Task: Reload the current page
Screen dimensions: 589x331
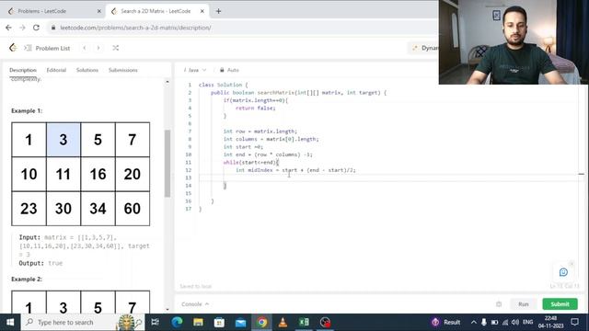Action: pos(36,28)
